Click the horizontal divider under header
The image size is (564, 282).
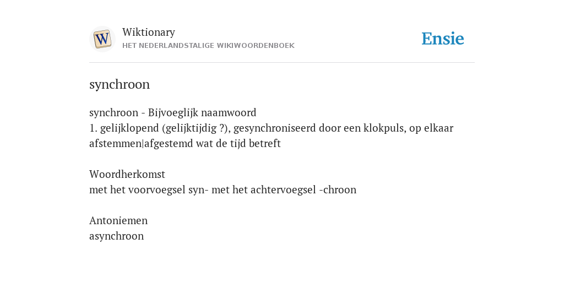(282, 63)
